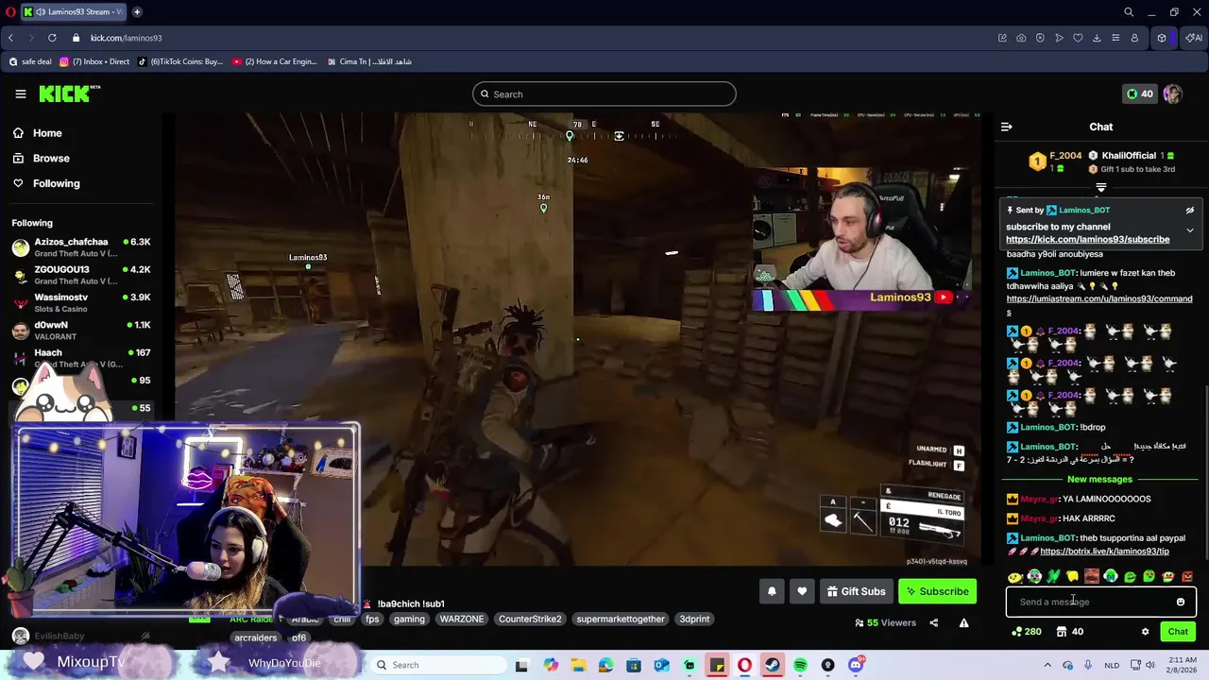Viewport: 1209px width, 680px height.
Task: Reload the page in Opera
Action: [x=52, y=38]
